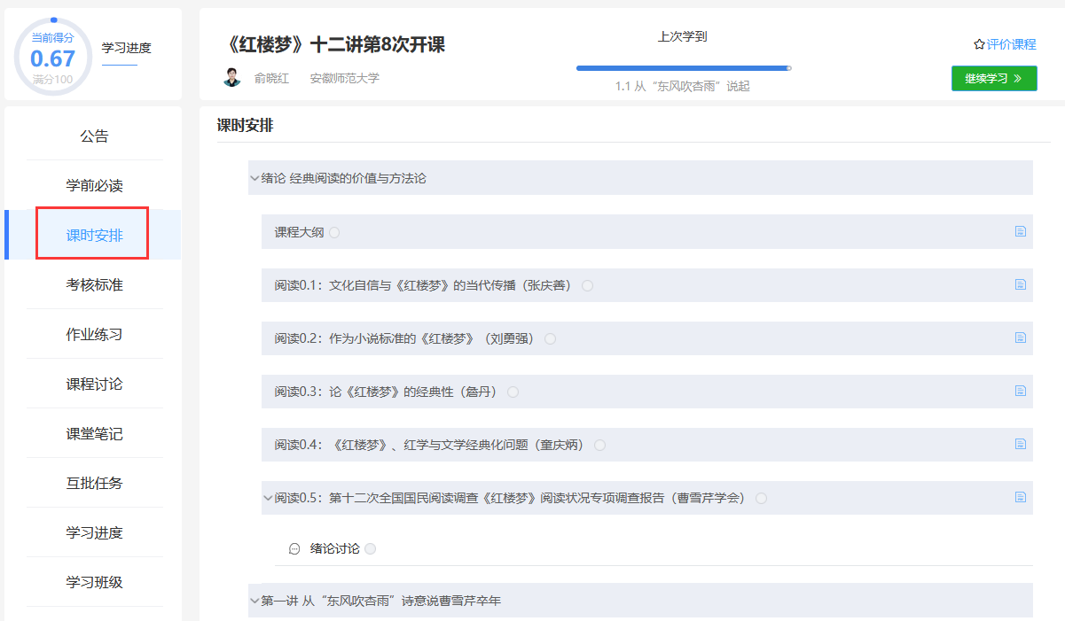Click document icon beside 课程大纲 row
1065x621 pixels.
1020,231
